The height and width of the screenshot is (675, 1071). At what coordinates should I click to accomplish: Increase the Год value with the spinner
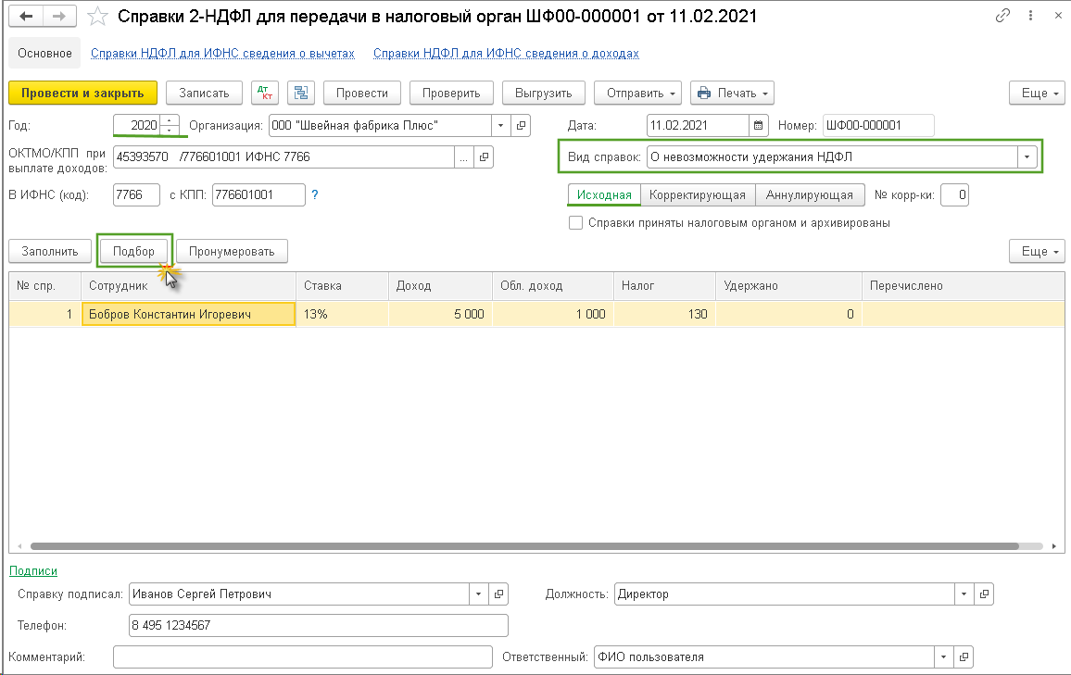click(170, 120)
